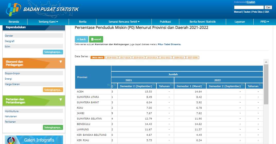Collapse the Ekonomi dan Perdagangan section
Screen dimensions: 276x144
click(x=61, y=62)
